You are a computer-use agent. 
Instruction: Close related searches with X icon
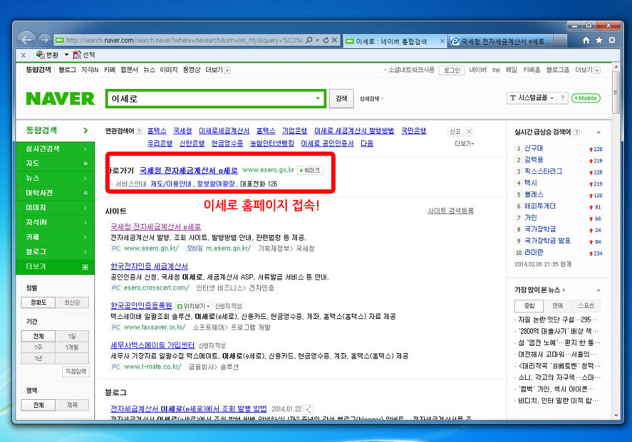point(469,131)
